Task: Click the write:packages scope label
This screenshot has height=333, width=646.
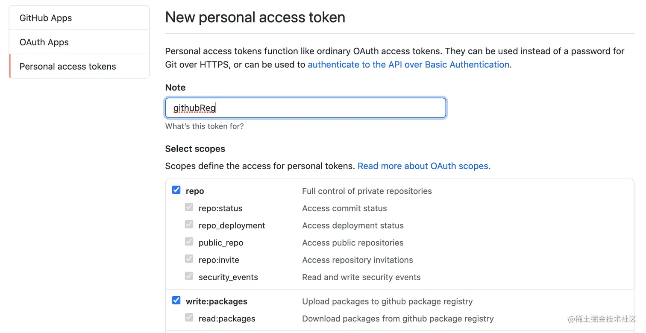Action: click(216, 301)
